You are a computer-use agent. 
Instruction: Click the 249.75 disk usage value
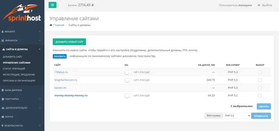tap(211, 80)
